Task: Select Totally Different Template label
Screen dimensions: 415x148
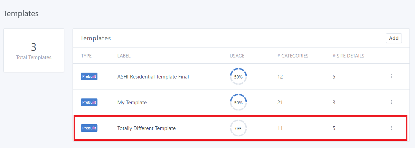Action: point(147,128)
